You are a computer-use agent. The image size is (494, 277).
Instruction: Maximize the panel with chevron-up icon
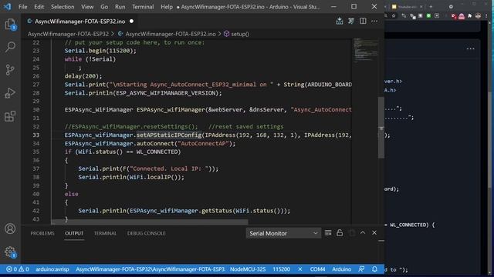(363, 232)
